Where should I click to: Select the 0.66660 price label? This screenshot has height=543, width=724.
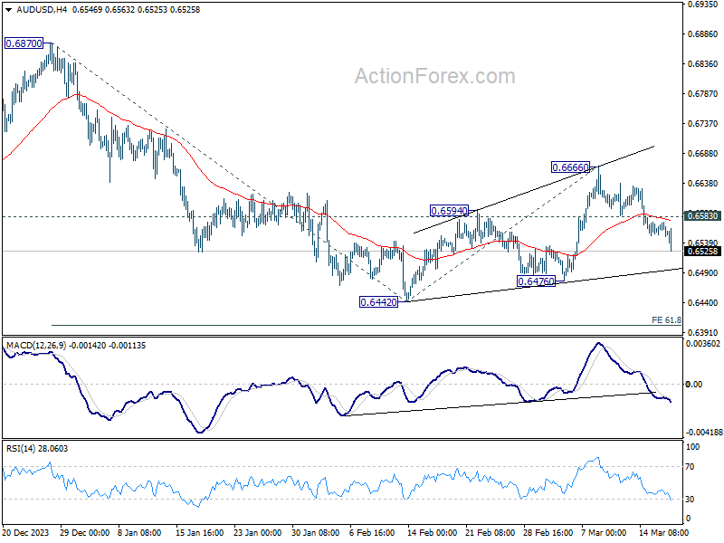571,167
